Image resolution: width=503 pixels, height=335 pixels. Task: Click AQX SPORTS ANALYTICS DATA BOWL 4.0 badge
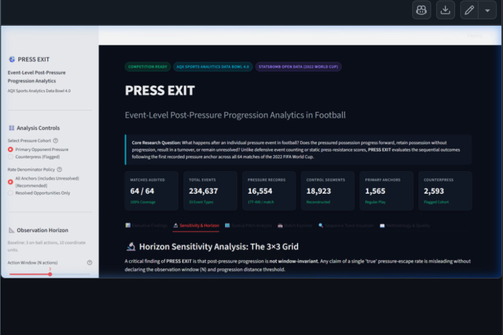click(213, 67)
